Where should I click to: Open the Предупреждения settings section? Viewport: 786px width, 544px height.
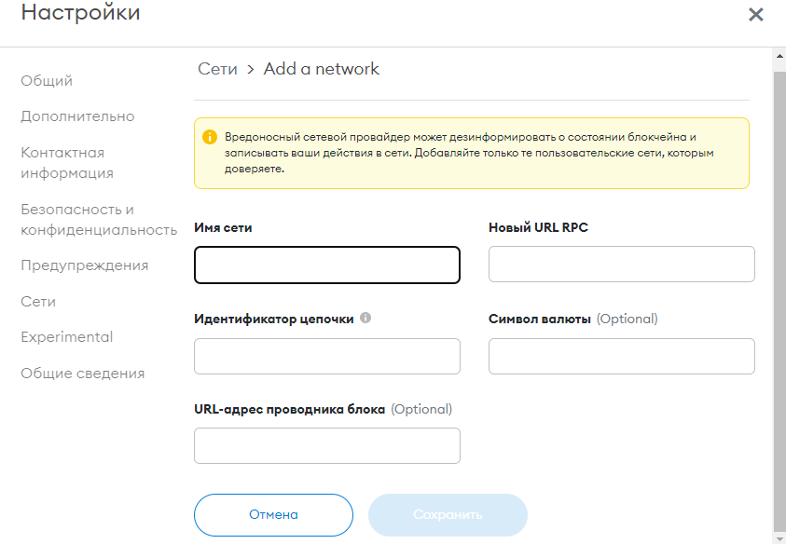click(85, 265)
